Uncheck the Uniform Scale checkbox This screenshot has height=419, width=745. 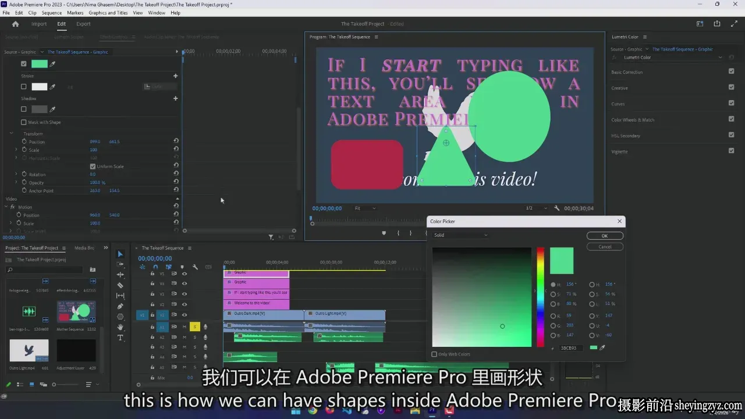(93, 166)
